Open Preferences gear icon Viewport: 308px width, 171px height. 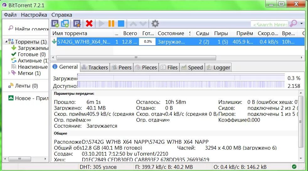tap(155, 24)
